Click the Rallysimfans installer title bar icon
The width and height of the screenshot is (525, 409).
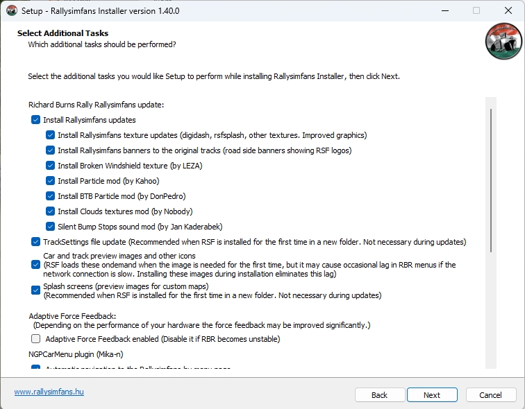pyautogui.click(x=11, y=10)
